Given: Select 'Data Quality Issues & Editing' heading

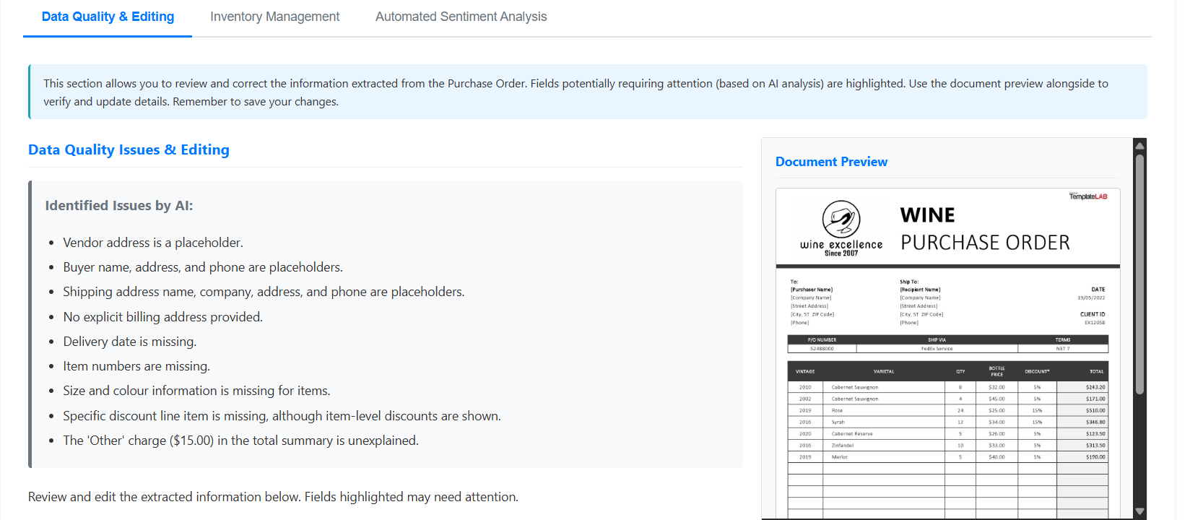Looking at the screenshot, I should pyautogui.click(x=129, y=149).
